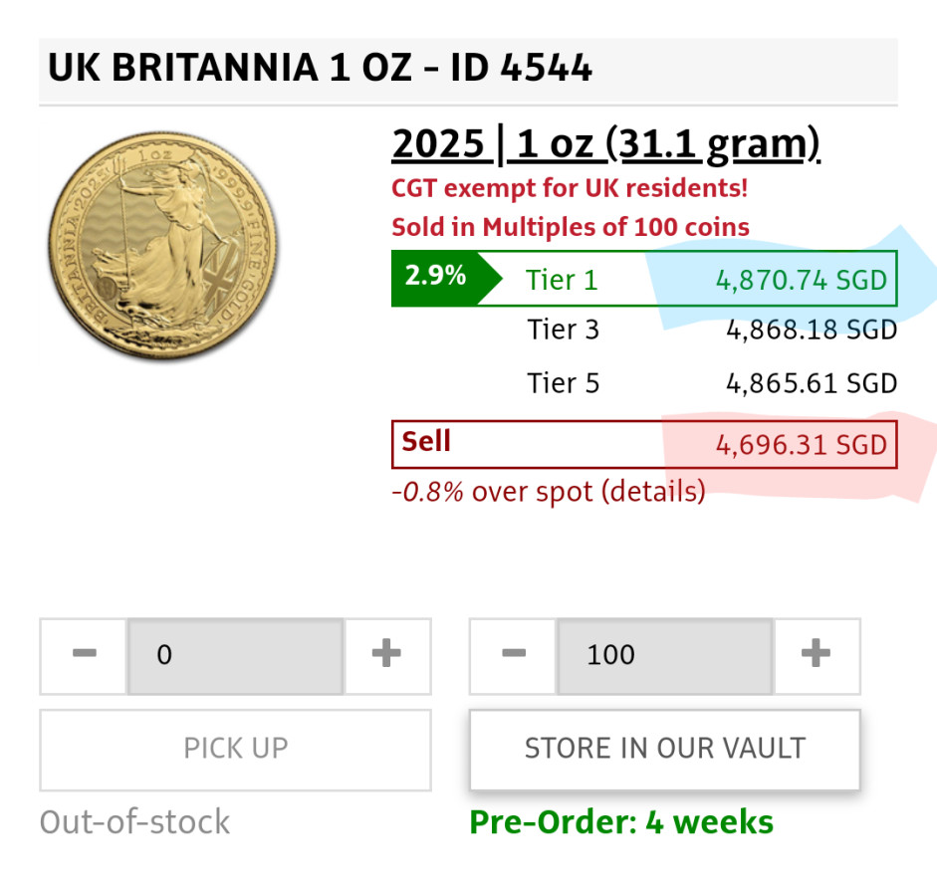Click the Out-of-stock label
This screenshot has height=896, width=937.
(134, 822)
